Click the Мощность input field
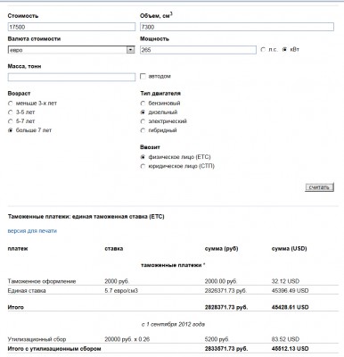The width and height of the screenshot is (344, 357). [x=198, y=50]
